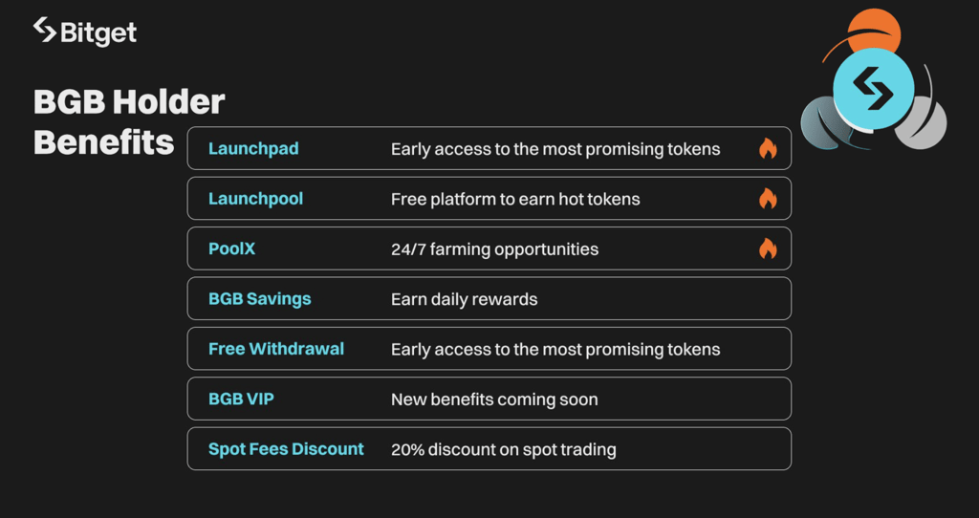Click the BGB Holder Benefits heading

129,122
